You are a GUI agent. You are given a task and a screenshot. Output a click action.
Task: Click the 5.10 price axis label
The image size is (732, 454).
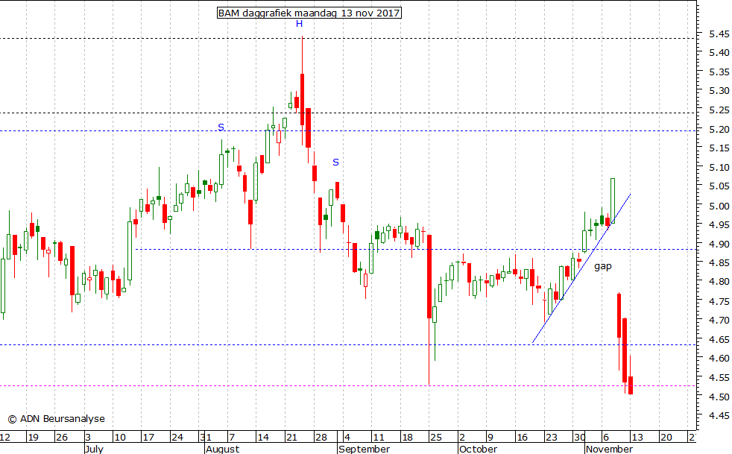(719, 168)
